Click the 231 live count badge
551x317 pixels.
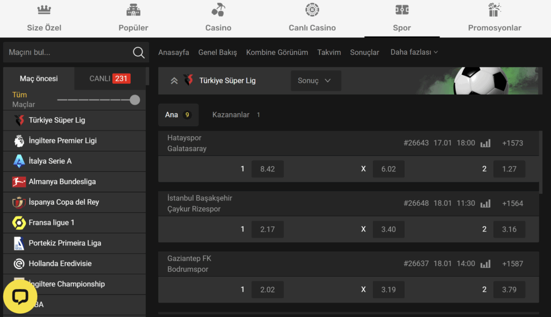click(121, 78)
